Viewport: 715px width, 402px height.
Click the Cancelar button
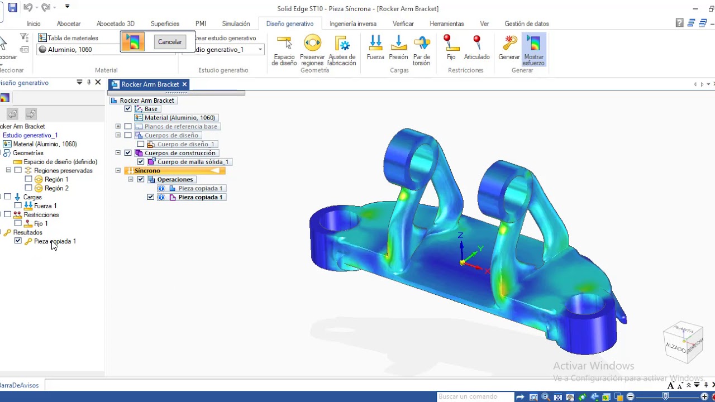(x=170, y=42)
